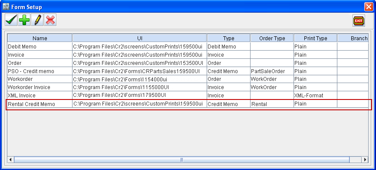The image size is (376, 170).
Task: Delete form using red X toolbar icon
Action: pyautogui.click(x=50, y=20)
